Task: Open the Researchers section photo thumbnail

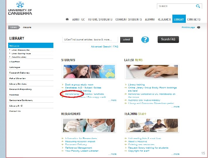Action: coord(89,125)
